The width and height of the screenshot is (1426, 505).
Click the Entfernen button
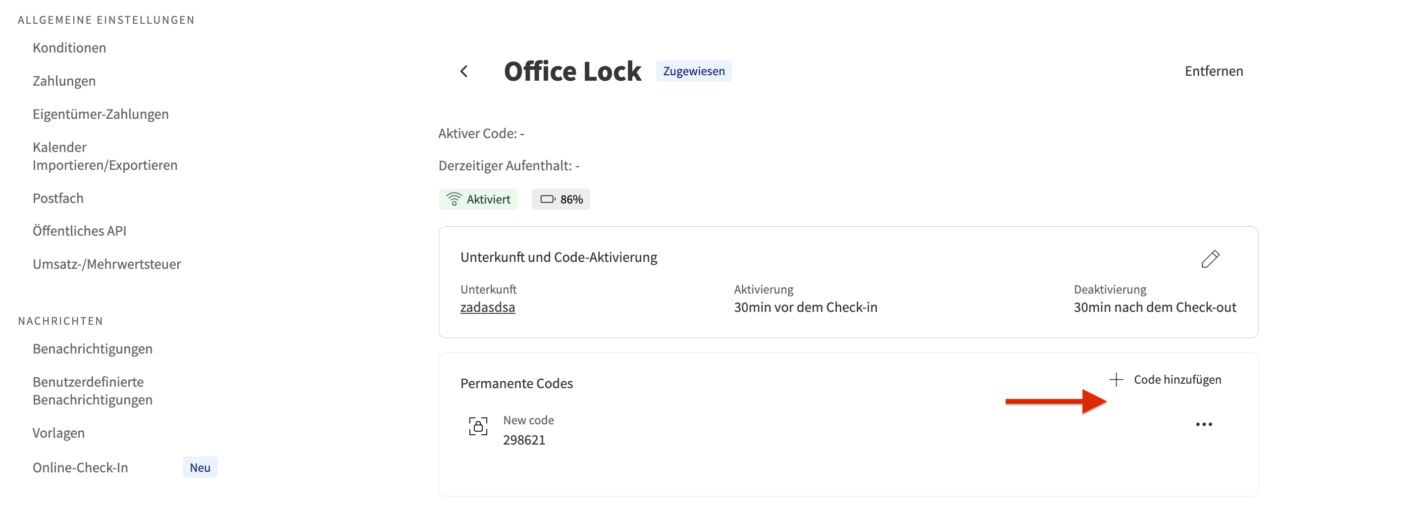pyautogui.click(x=1214, y=71)
